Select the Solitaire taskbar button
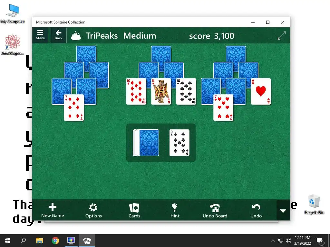Image resolution: width=330 pixels, height=247 pixels. [87, 241]
